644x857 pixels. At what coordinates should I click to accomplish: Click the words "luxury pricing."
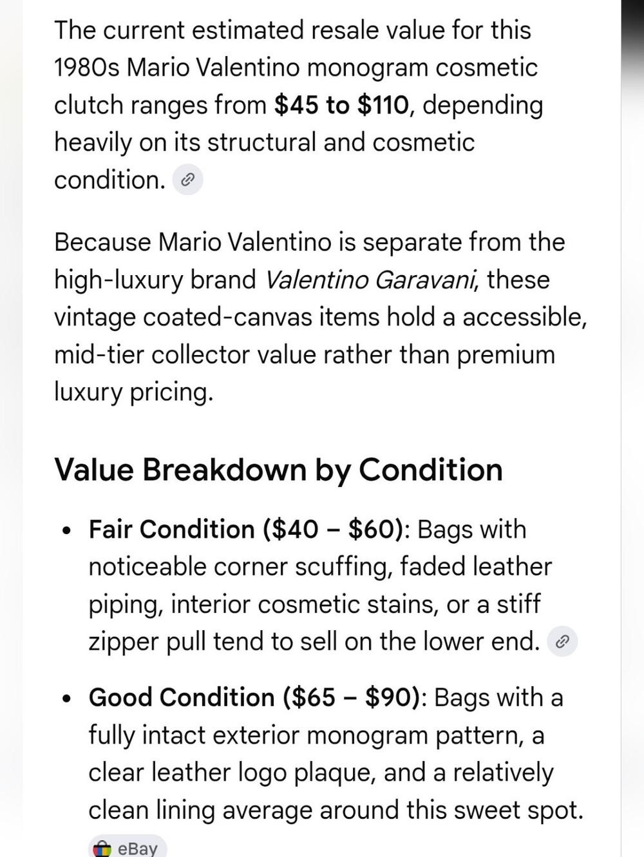tap(133, 392)
